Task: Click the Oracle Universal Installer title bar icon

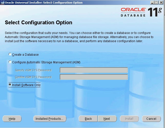Action: pyautogui.click(x=3, y=3)
